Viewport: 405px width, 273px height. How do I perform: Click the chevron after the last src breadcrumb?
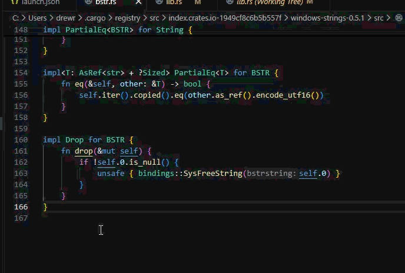point(390,18)
